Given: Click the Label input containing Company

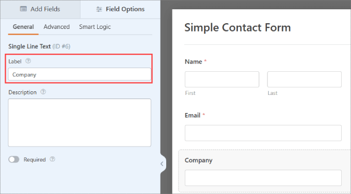Looking at the screenshot, I should coord(79,74).
